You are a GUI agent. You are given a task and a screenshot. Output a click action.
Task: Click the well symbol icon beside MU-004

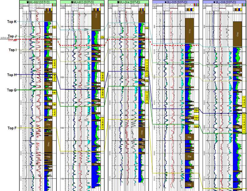[x=118, y=2]
